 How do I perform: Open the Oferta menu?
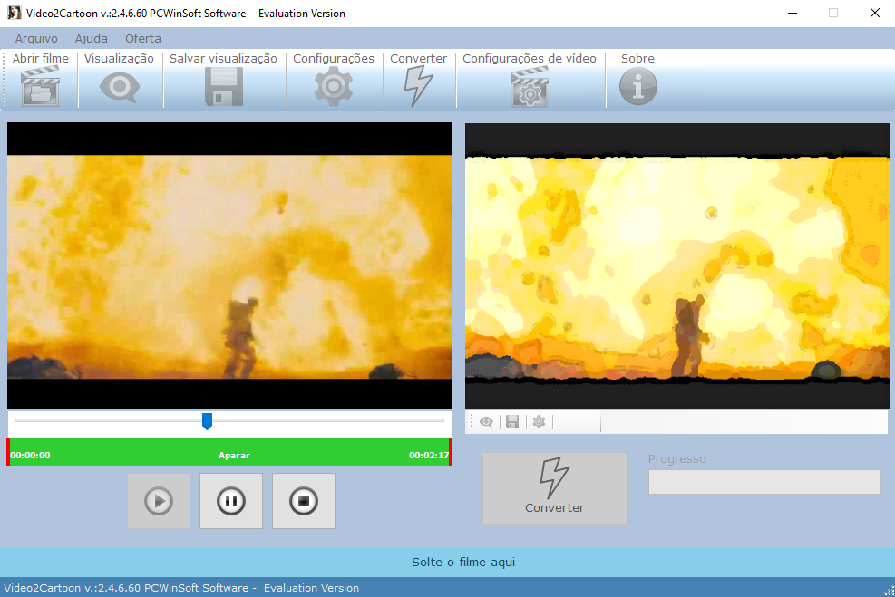click(143, 38)
